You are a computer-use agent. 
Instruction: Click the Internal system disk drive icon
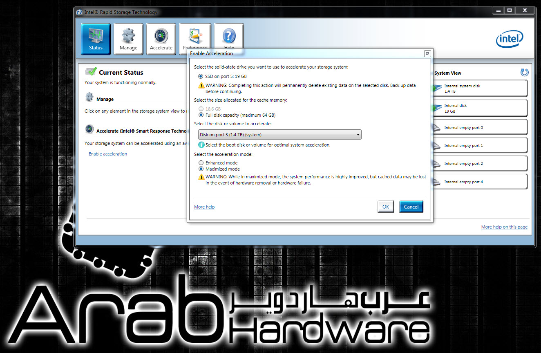[437, 87]
